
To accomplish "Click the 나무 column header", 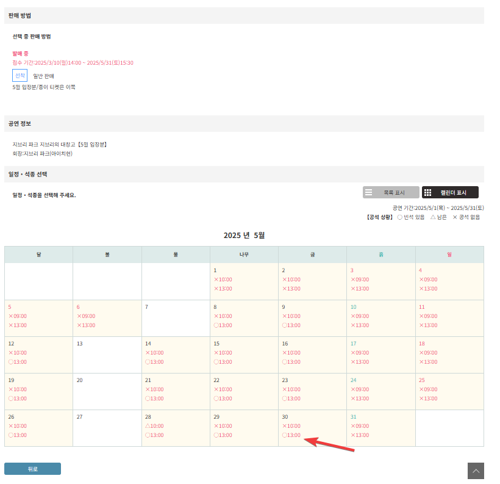I will [245, 255].
